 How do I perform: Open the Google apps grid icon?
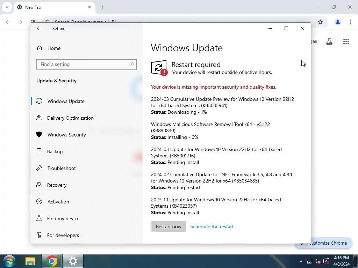point(346,42)
